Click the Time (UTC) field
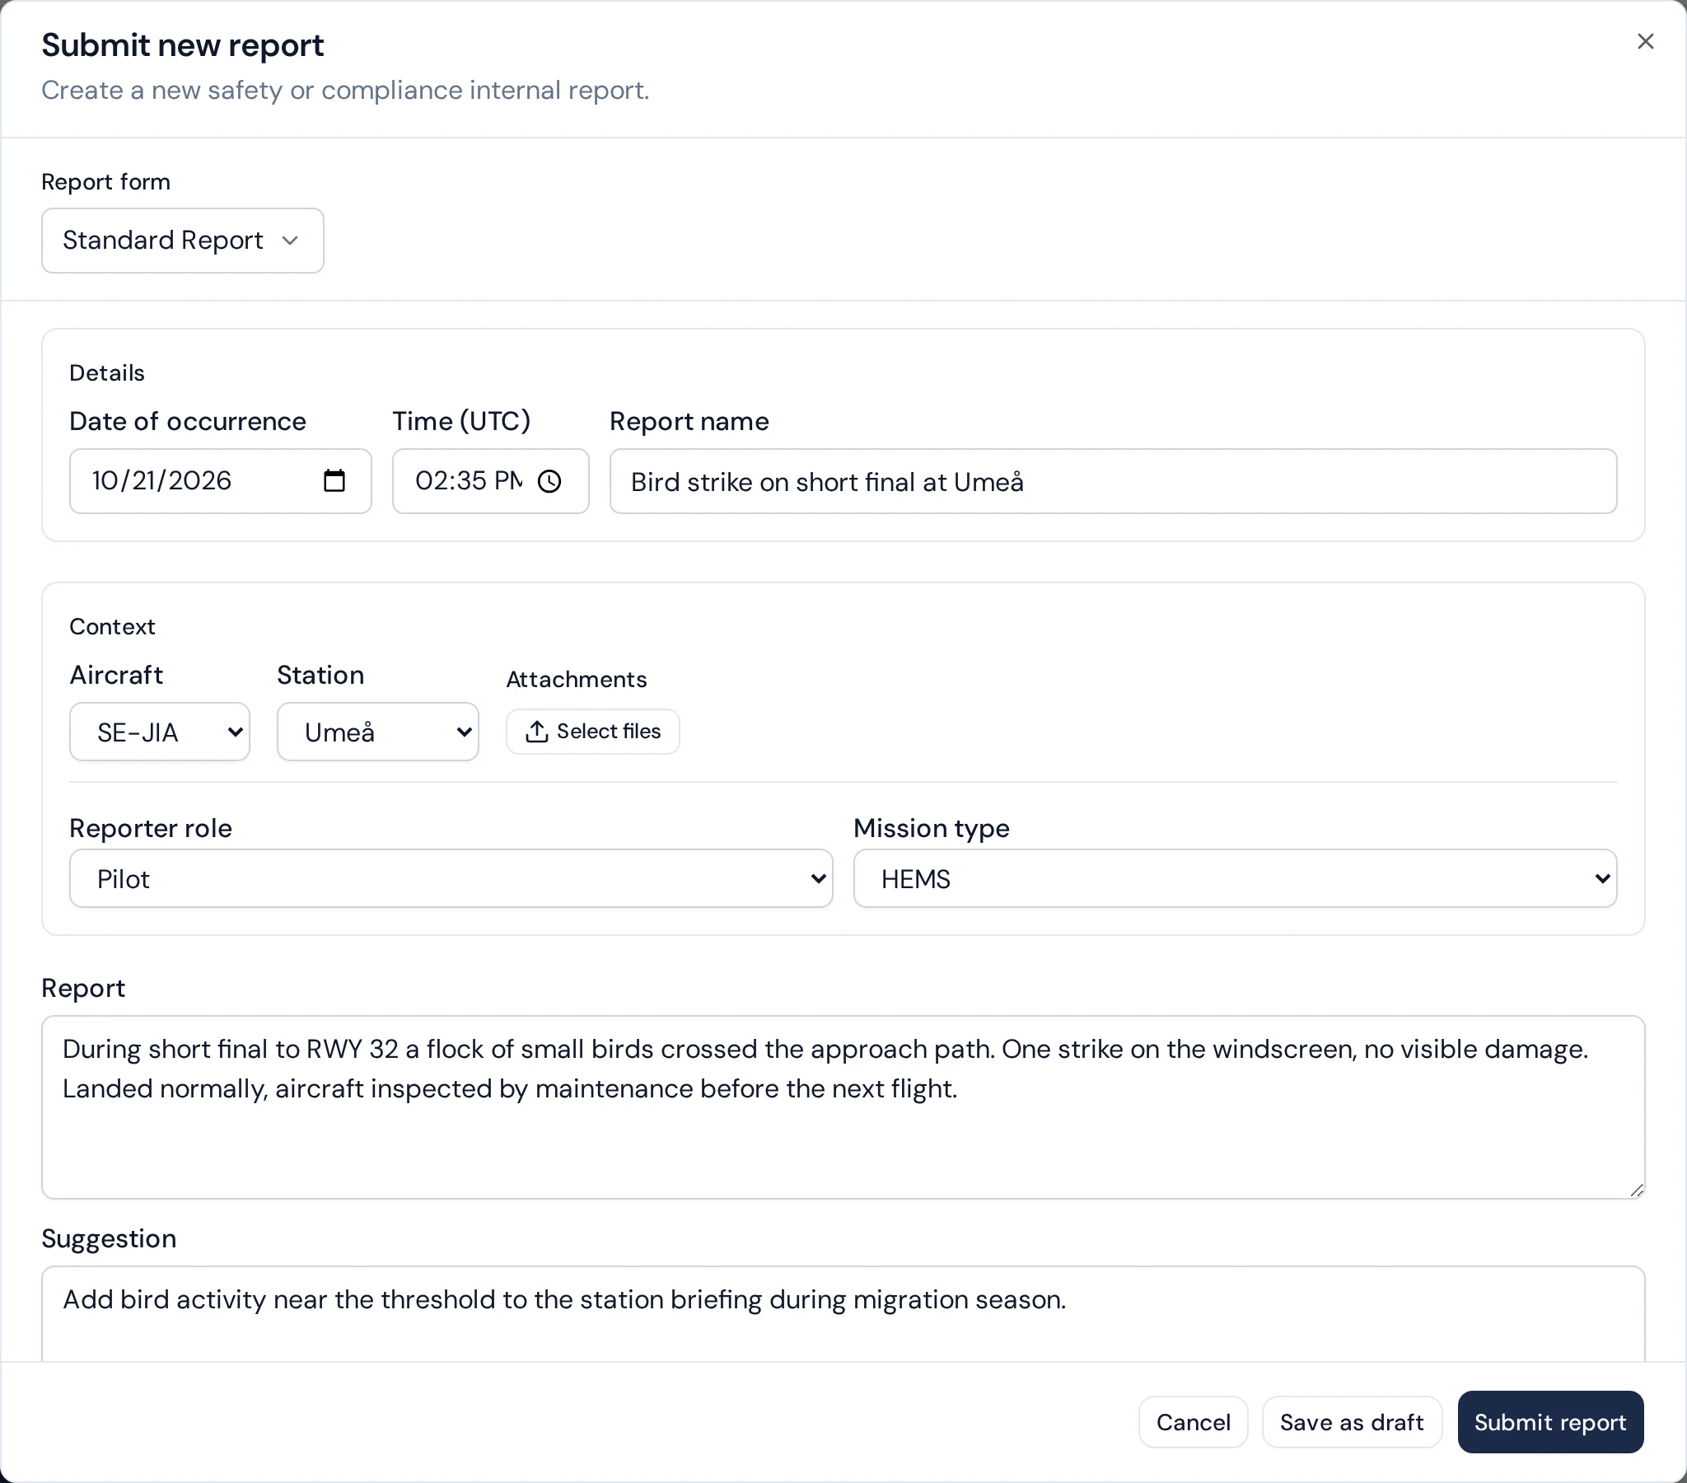1687x1483 pixels. click(490, 481)
